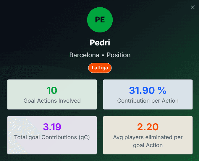Click the (gC) abbreviation in the label
Screen dimensions: 199x161
coord(83,137)
